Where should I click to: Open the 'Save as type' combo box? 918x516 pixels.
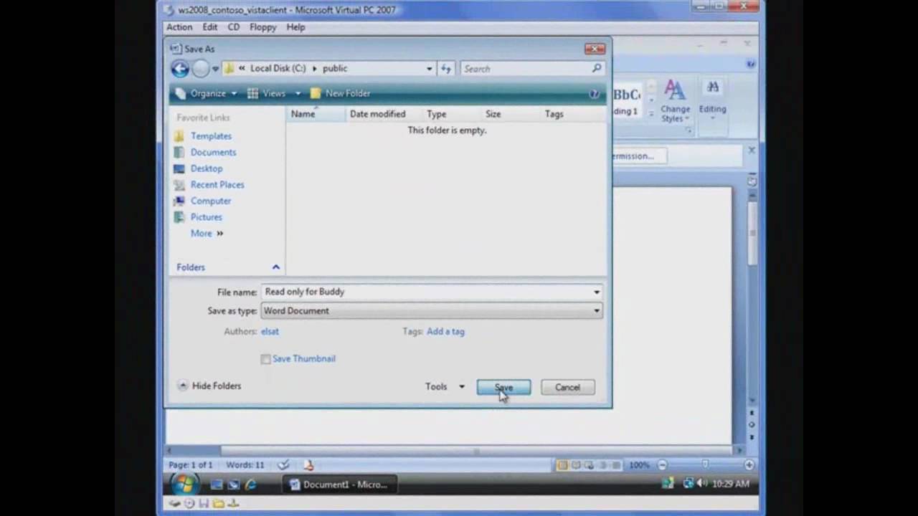[x=432, y=311]
